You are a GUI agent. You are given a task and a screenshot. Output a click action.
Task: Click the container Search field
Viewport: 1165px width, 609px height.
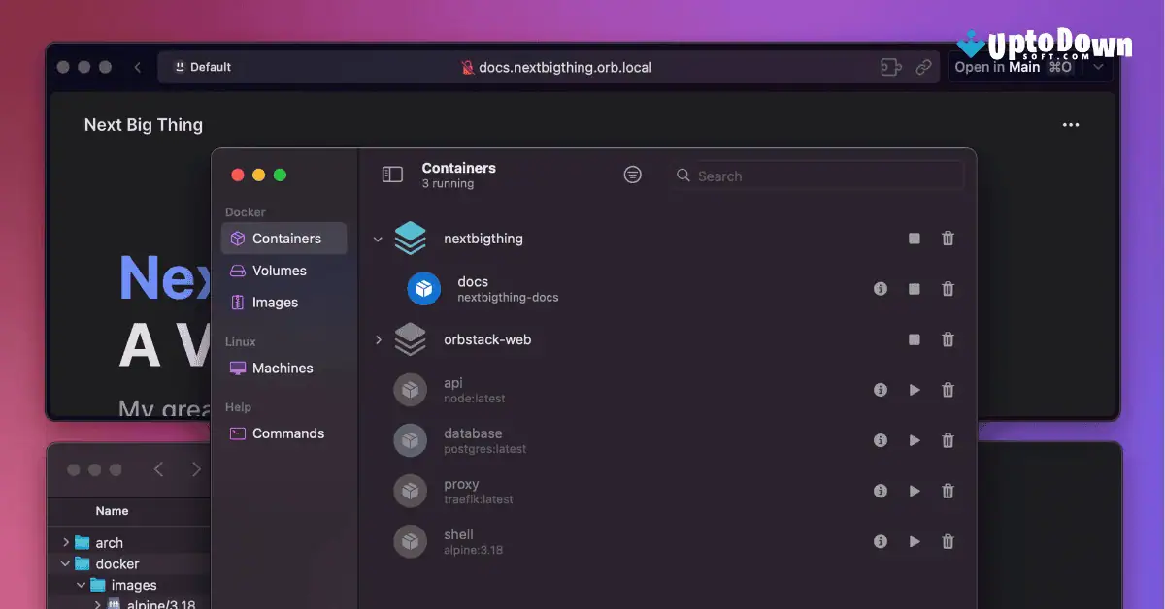pyautogui.click(x=815, y=176)
